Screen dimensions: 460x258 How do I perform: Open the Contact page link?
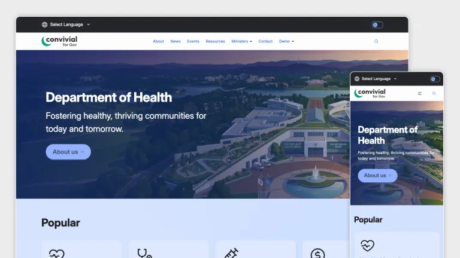point(265,41)
